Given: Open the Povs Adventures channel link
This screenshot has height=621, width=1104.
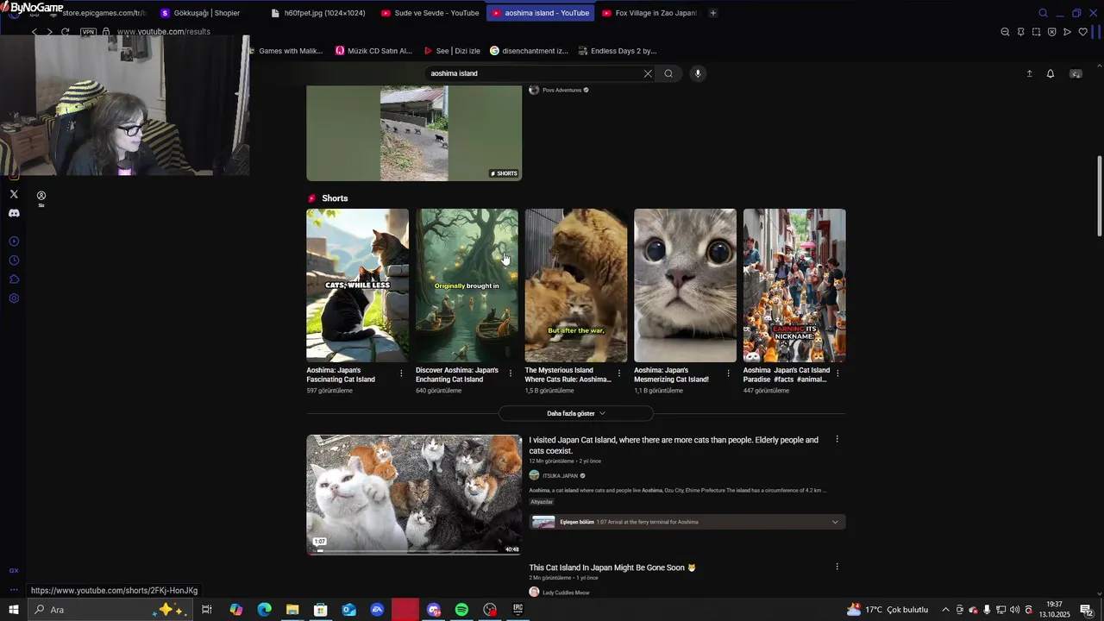Looking at the screenshot, I should pos(561,90).
